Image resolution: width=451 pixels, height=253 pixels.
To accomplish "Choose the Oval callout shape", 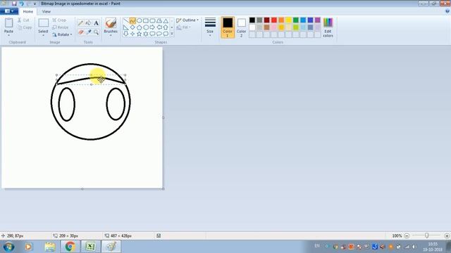I will tap(159, 34).
